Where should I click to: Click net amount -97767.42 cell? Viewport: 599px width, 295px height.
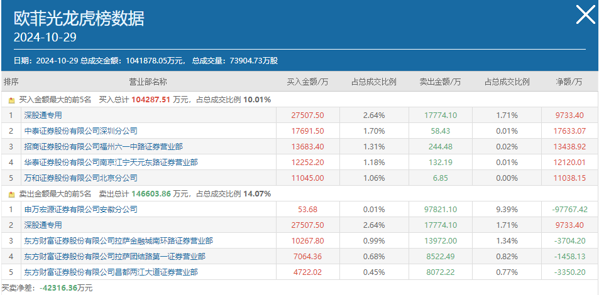(x=569, y=209)
